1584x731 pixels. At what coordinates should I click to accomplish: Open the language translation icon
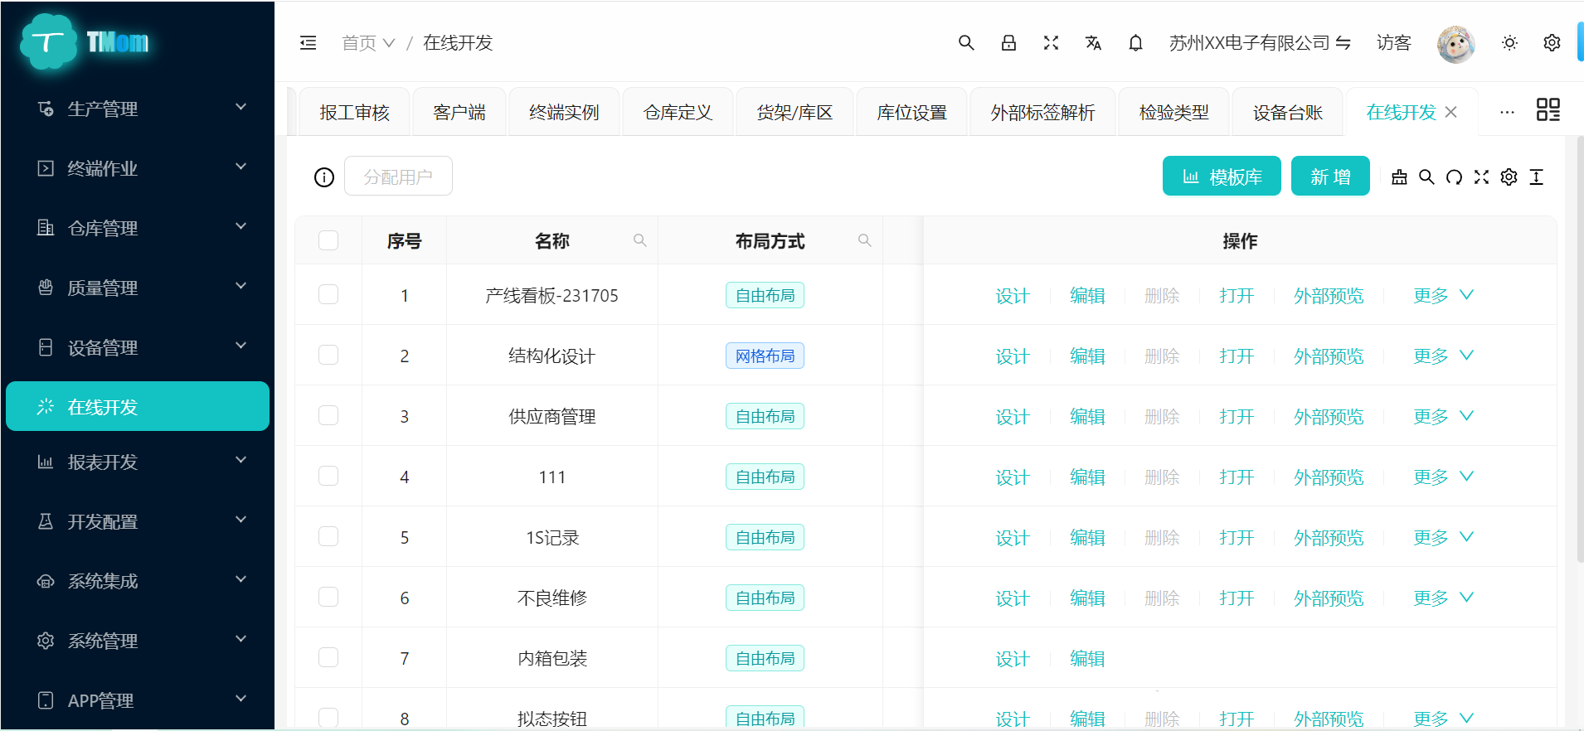tap(1093, 43)
